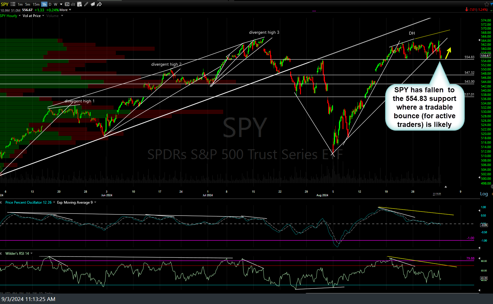This screenshot has height=304, width=493.
Task: Open the symbol list icon beside SPY
Action: click(13, 4)
